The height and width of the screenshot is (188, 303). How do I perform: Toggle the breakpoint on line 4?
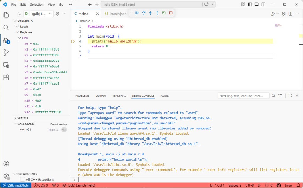73,41
